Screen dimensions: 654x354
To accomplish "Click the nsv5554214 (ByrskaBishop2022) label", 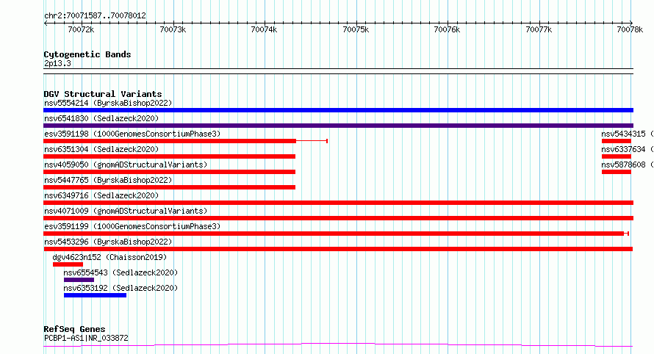I will tap(108, 103).
